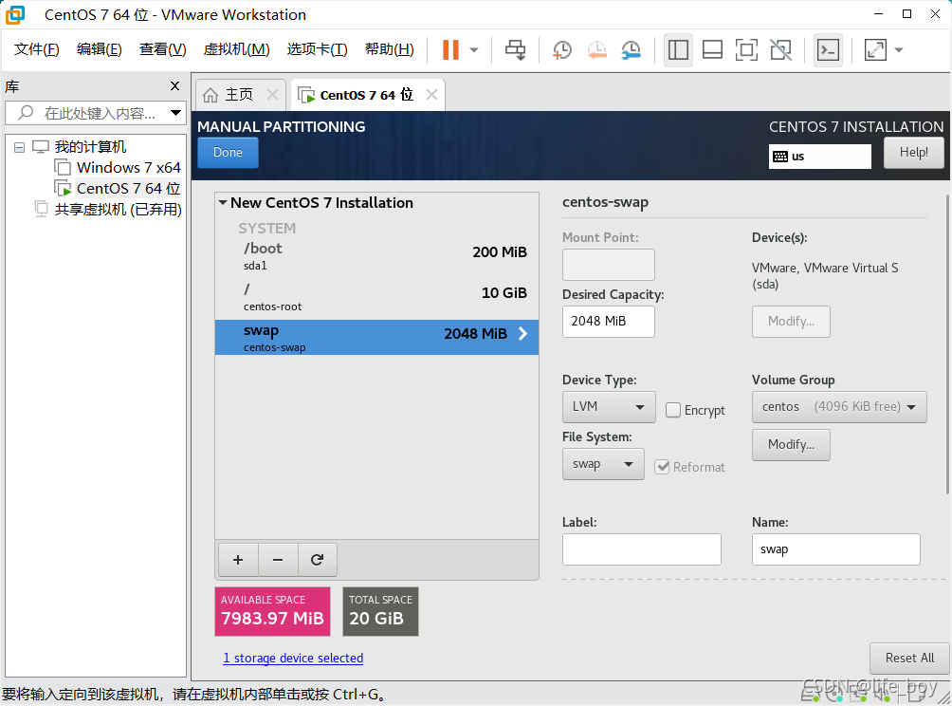Open the library search dropdown arrow

[175, 113]
